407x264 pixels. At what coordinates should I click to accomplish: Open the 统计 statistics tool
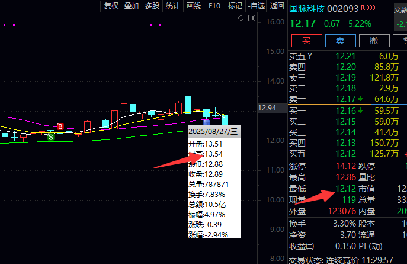click(172, 6)
